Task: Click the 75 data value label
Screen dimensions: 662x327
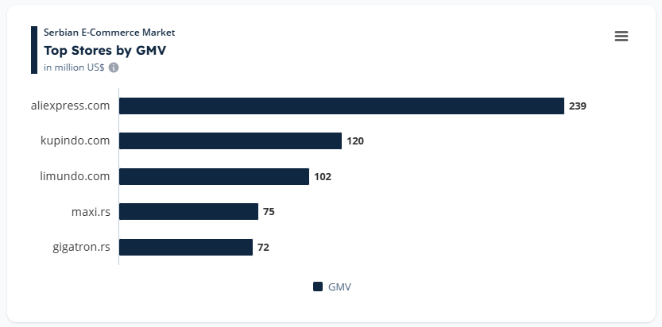Action: click(x=269, y=211)
